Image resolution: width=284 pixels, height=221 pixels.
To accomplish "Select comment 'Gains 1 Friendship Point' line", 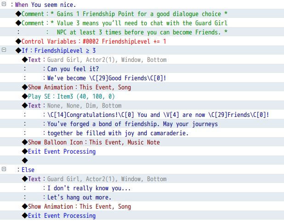I will pos(142,14).
